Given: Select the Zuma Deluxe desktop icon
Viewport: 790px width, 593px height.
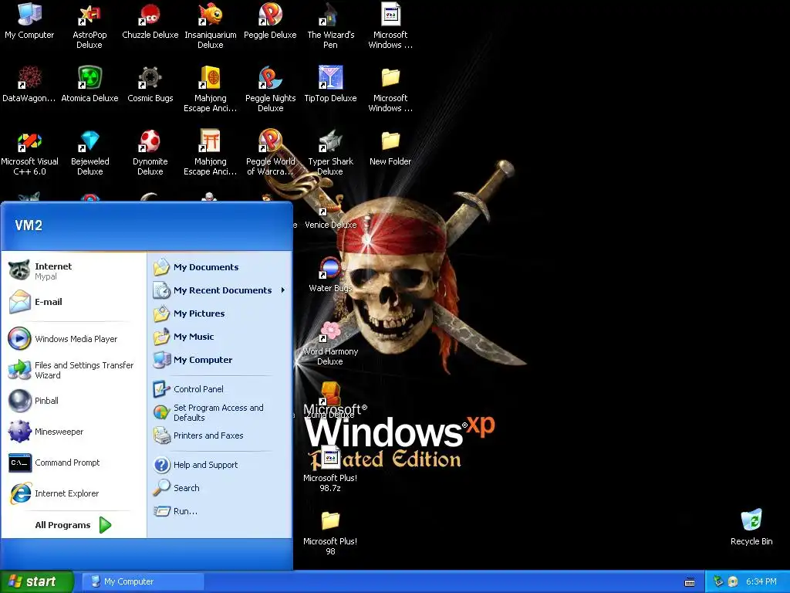Looking at the screenshot, I should coord(330,395).
